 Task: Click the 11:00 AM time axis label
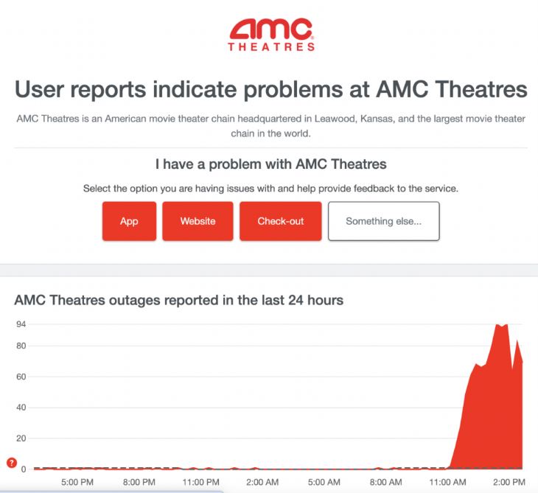pyautogui.click(x=447, y=483)
